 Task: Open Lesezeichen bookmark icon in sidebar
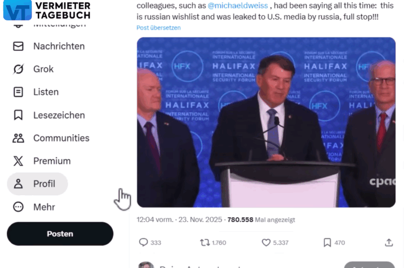(18, 115)
